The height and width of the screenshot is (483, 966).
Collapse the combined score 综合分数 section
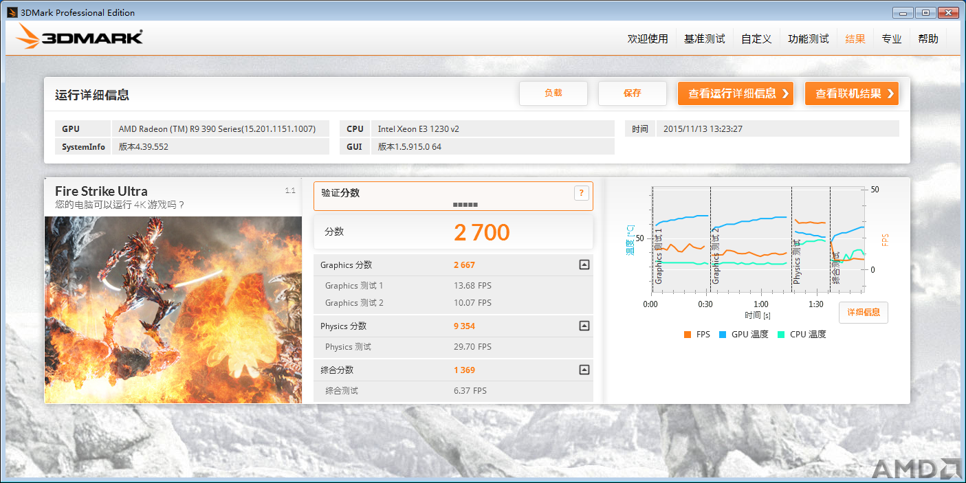click(x=584, y=370)
